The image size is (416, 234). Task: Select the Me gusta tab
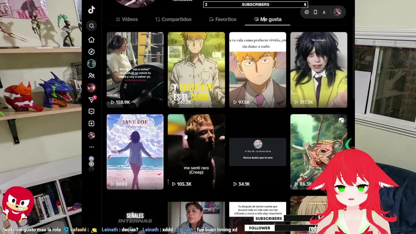click(x=267, y=19)
